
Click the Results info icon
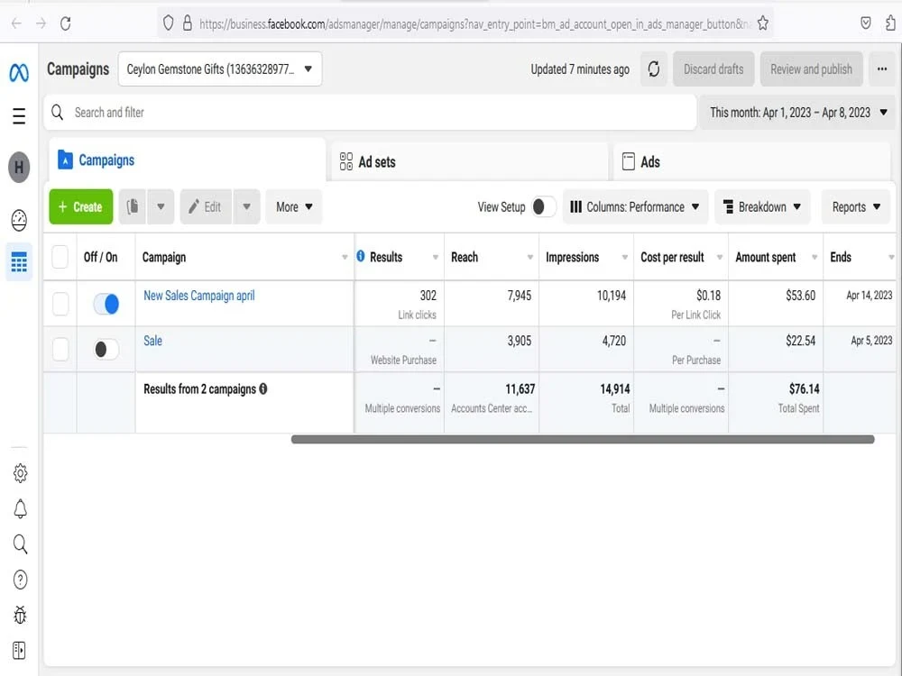[x=361, y=256]
